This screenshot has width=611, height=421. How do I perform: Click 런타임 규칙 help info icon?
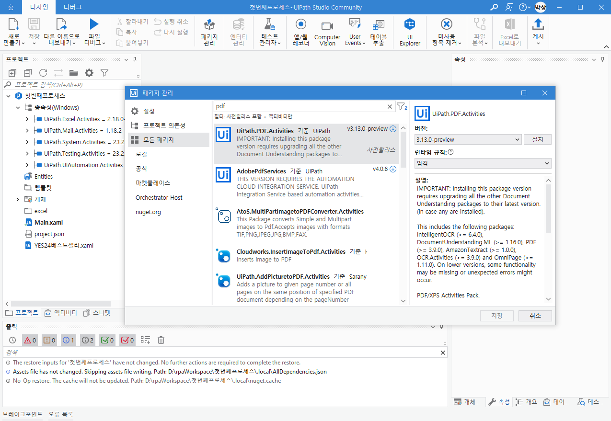click(x=450, y=152)
